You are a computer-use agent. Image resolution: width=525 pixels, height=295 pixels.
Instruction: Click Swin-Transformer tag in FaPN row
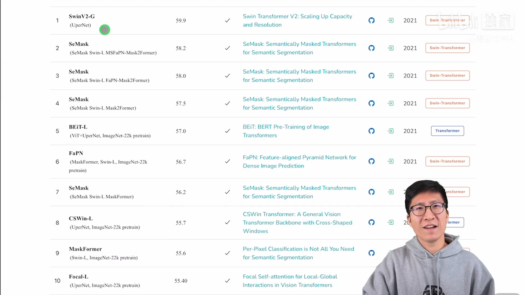click(x=447, y=161)
